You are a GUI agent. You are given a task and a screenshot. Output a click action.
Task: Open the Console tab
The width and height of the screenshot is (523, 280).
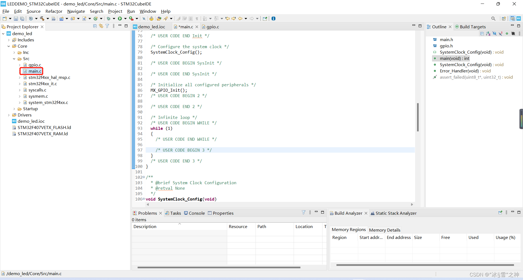tap(194, 213)
